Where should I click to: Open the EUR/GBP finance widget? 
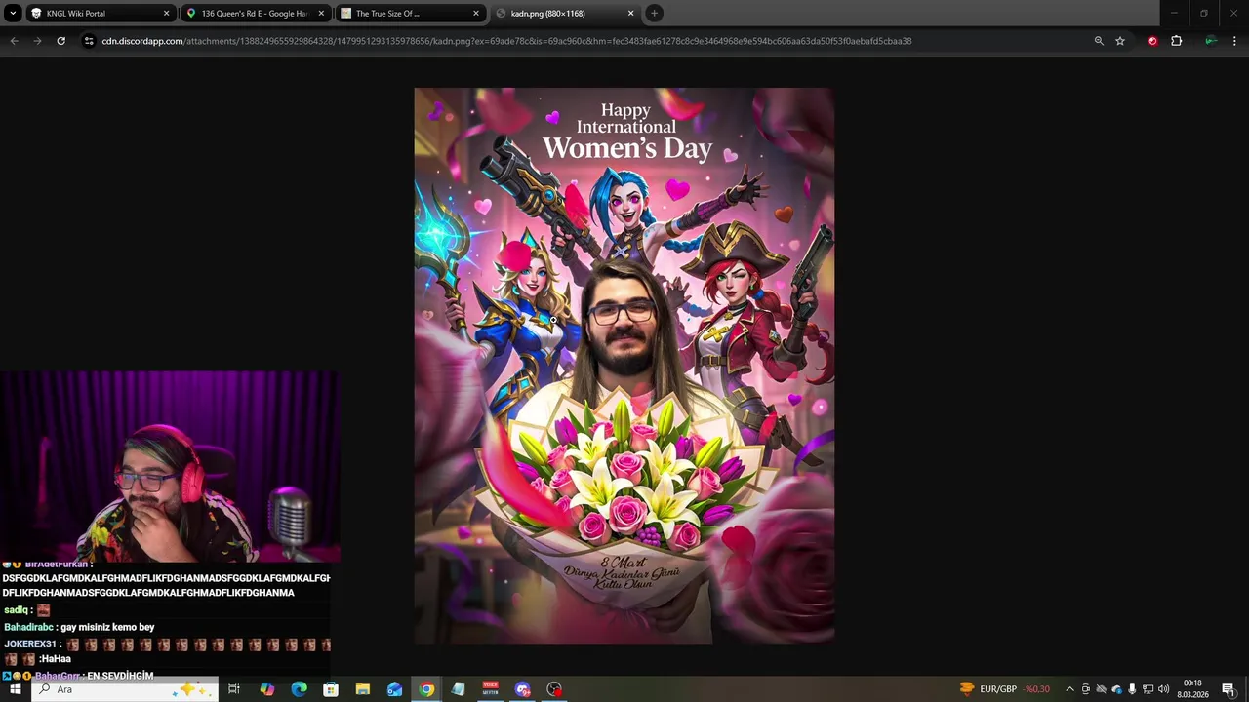click(x=1005, y=689)
